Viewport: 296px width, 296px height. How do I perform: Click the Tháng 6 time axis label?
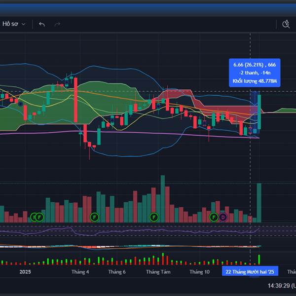pos(116,272)
